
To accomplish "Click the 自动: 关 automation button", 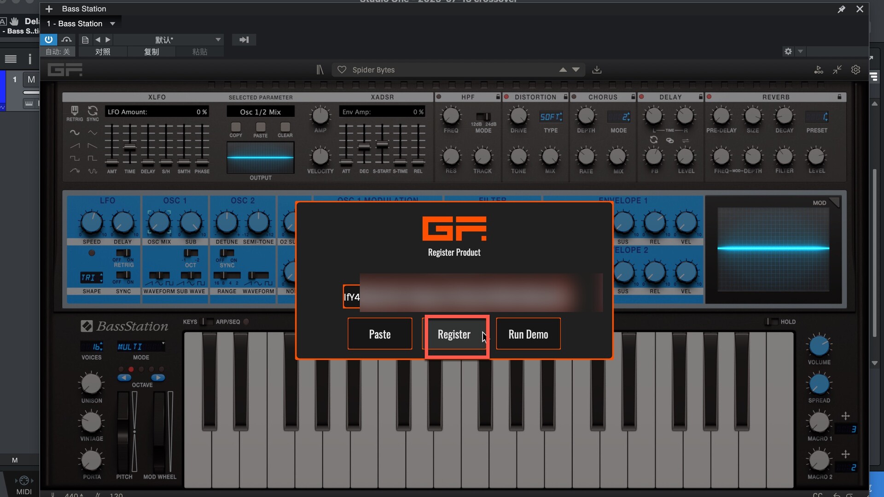I will (58, 52).
